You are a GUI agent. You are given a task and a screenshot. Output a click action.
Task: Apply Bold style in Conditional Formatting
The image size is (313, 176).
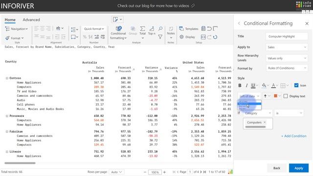tap(240, 86)
